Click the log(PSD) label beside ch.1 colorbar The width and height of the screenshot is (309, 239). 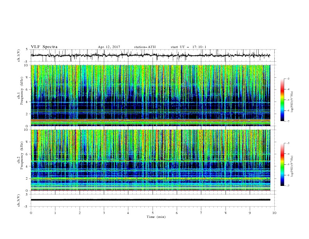click(x=292, y=102)
